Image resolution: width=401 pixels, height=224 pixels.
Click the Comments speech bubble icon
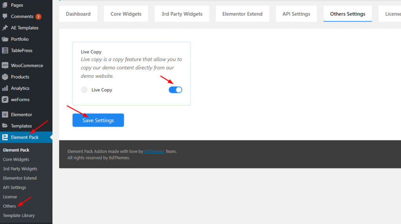[5, 16]
